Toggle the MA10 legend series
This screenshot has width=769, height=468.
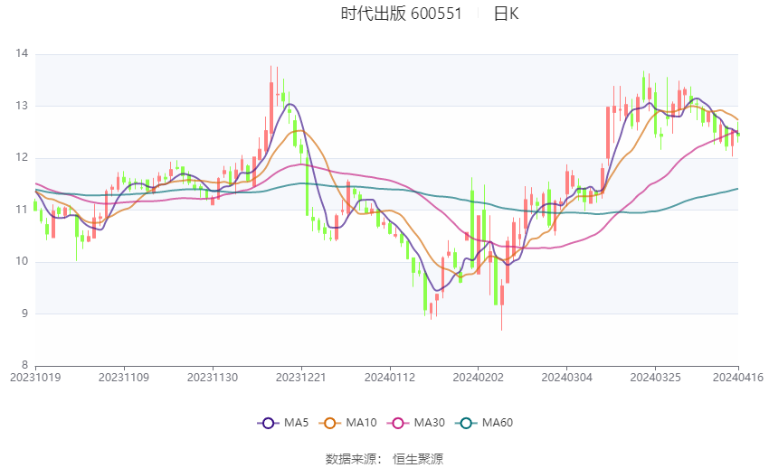pyautogui.click(x=347, y=423)
